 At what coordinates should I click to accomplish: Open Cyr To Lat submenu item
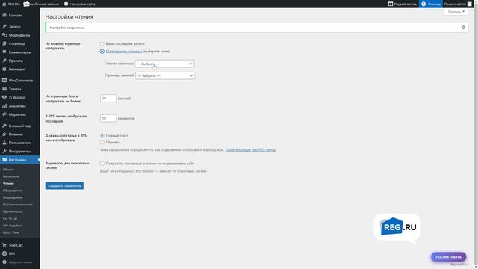pyautogui.click(x=10, y=218)
